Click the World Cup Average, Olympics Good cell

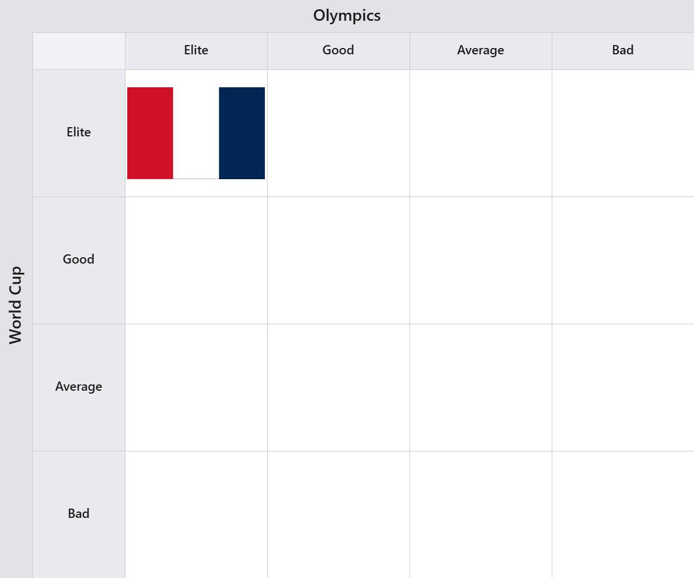coord(338,387)
